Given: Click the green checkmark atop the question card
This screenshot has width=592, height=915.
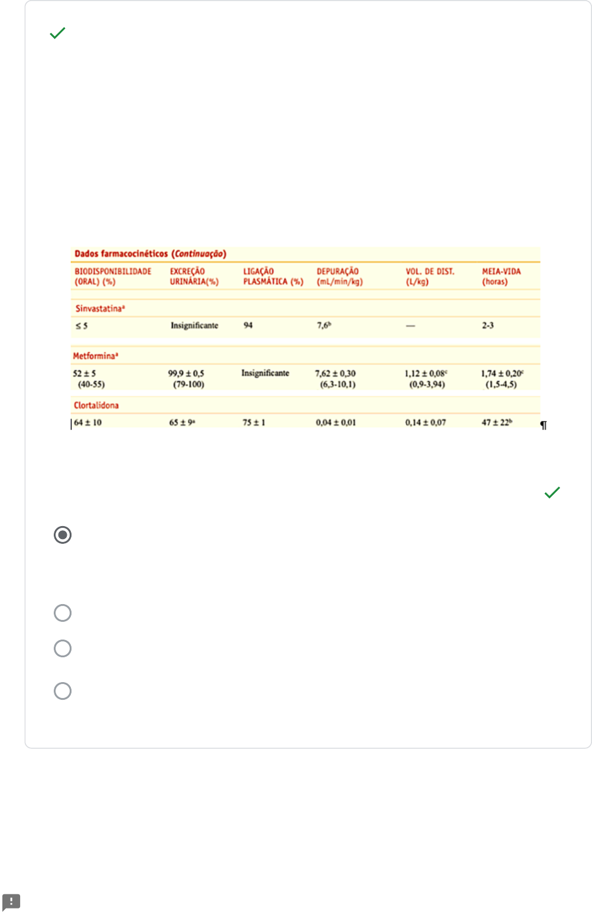Looking at the screenshot, I should (x=58, y=33).
